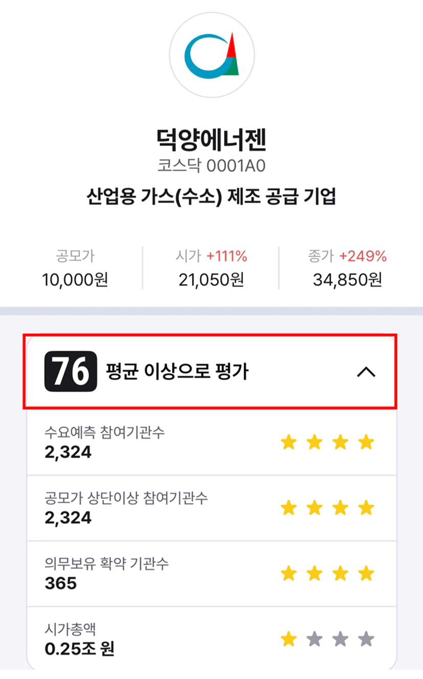
Task: Click the last gray star in 시가총액 row
Action: coord(366,639)
